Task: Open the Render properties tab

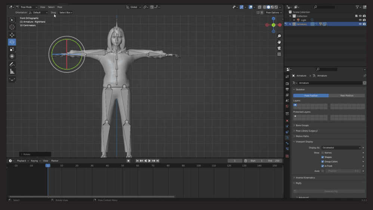Action: [287, 84]
